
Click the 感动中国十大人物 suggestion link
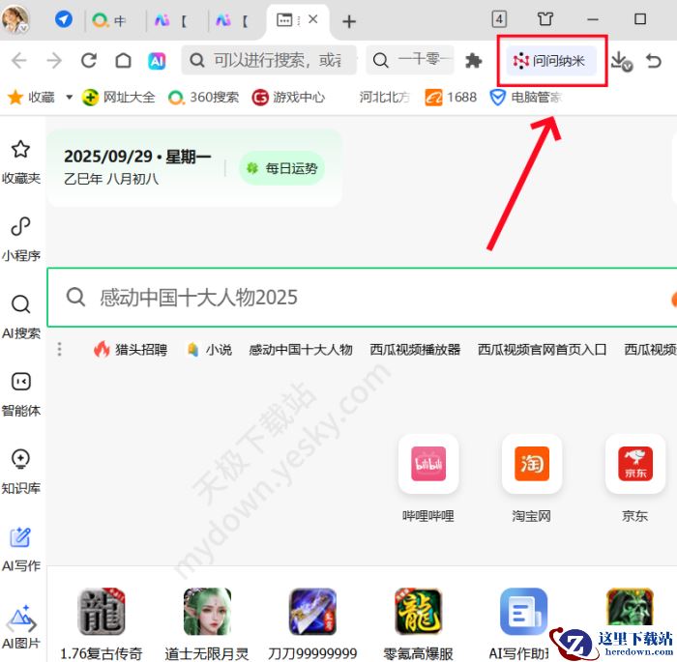point(301,349)
